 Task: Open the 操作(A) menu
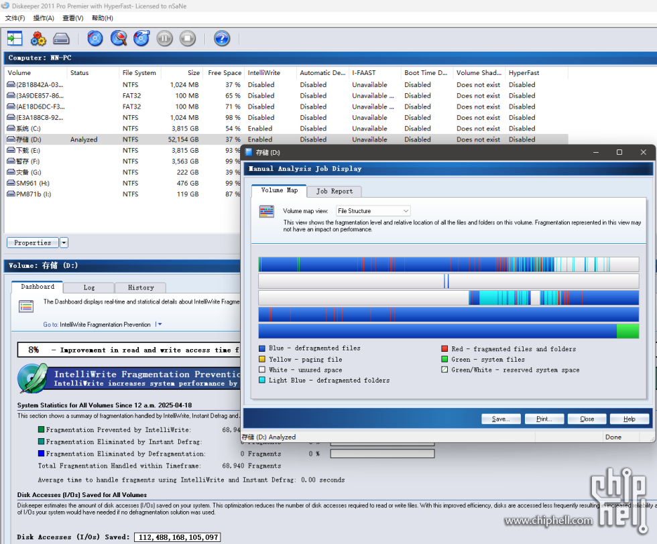pos(44,18)
